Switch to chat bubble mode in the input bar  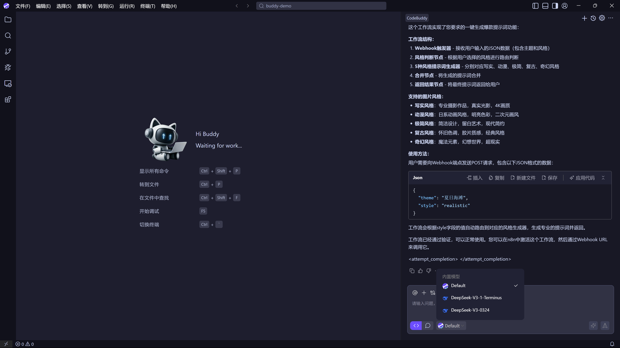[428, 326]
